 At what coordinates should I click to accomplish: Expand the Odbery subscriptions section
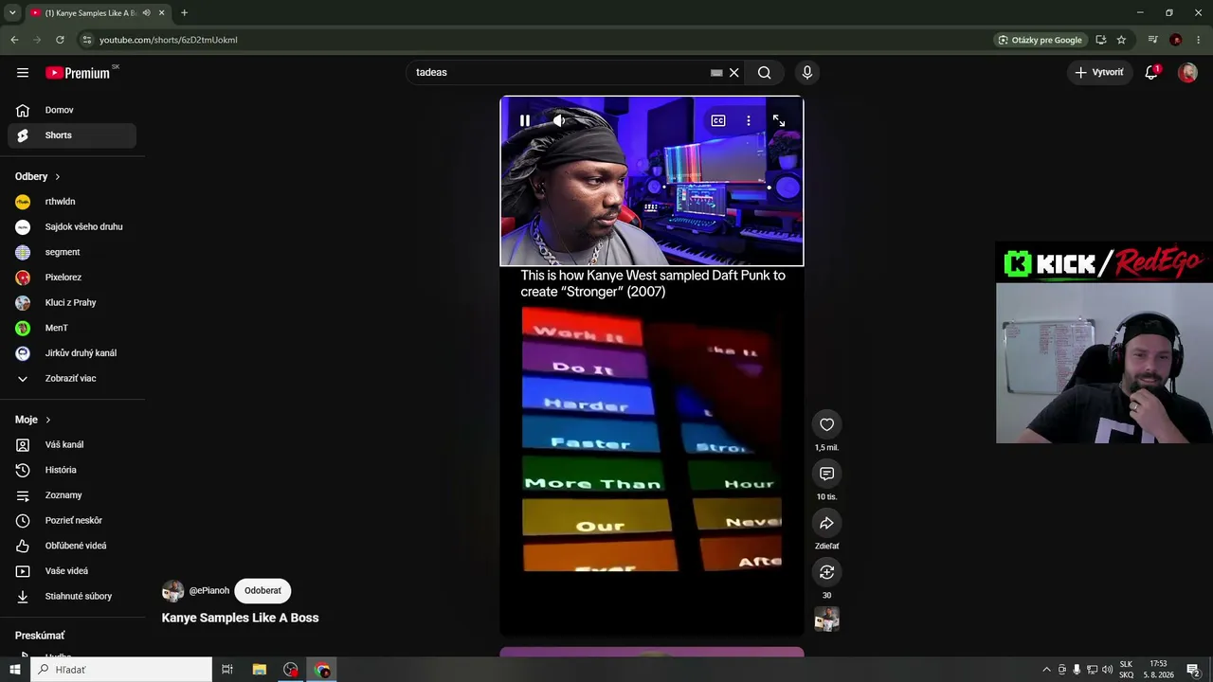click(38, 176)
